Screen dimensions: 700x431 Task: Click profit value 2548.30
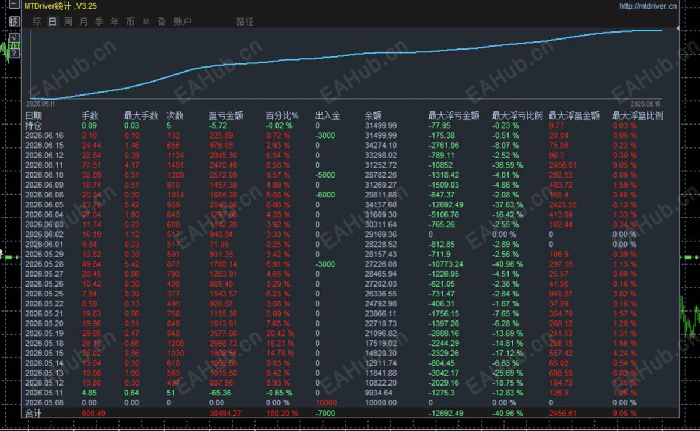(223, 204)
